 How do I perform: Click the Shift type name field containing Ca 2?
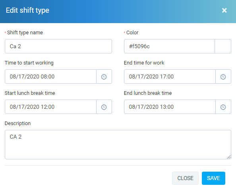58,46
